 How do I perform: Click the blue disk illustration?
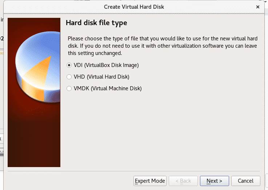38,67
